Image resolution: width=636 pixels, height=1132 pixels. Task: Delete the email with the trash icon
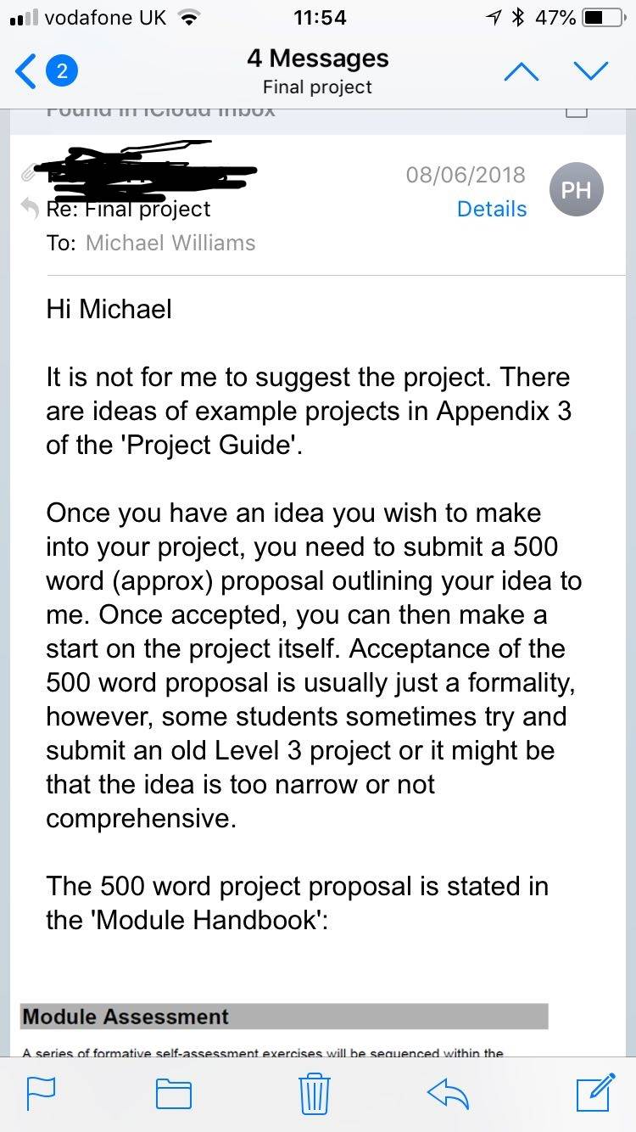pyautogui.click(x=315, y=1092)
